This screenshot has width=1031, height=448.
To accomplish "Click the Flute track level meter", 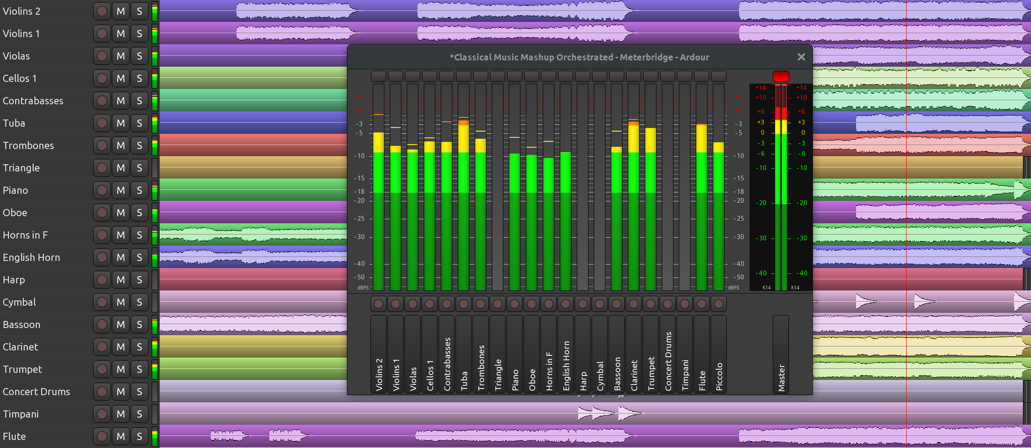I will (155, 436).
